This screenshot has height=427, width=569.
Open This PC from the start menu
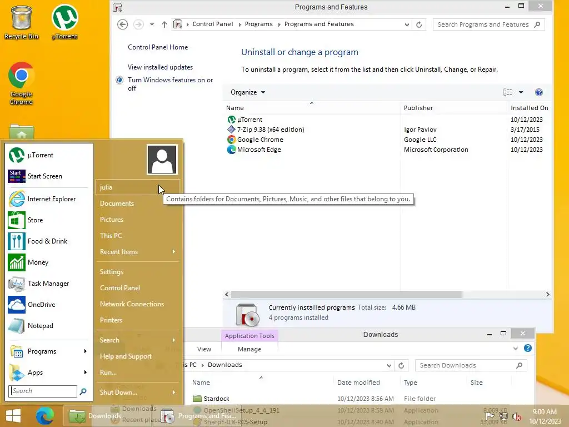pyautogui.click(x=138, y=235)
